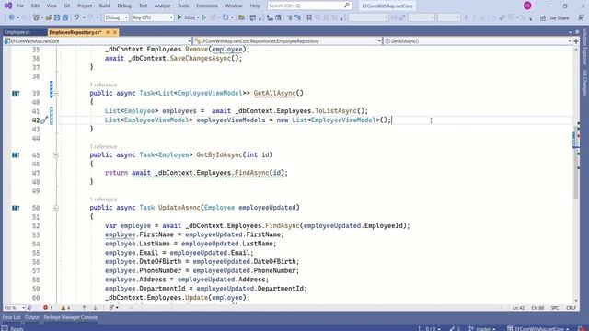Open the Git menu
589x331 pixels.
point(67,6)
